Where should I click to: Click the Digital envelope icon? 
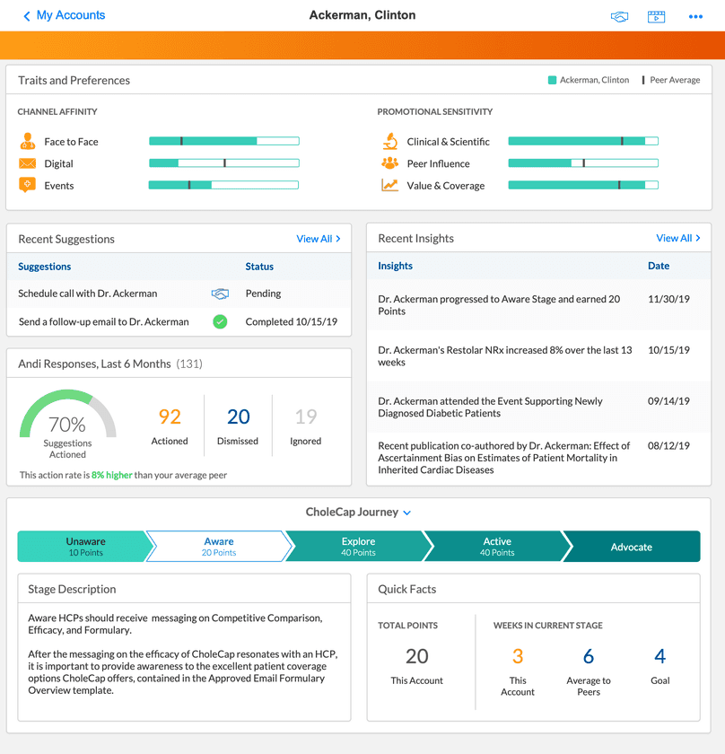coord(27,163)
